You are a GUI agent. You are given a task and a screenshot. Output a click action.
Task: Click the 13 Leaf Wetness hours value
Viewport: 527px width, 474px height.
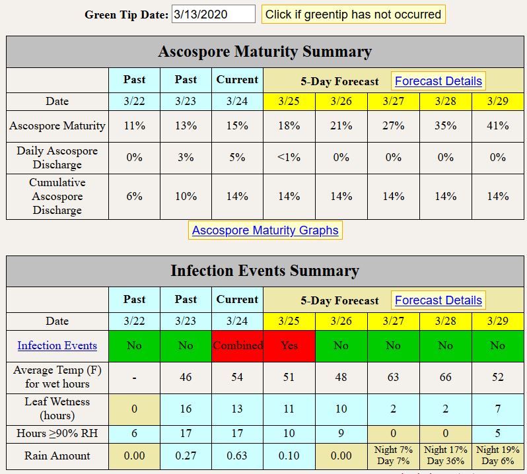point(237,409)
